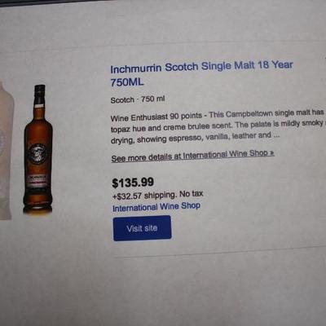Viewport: 326px width, 326px height.
Task: Click the topaz hue description line
Action: 218,126
